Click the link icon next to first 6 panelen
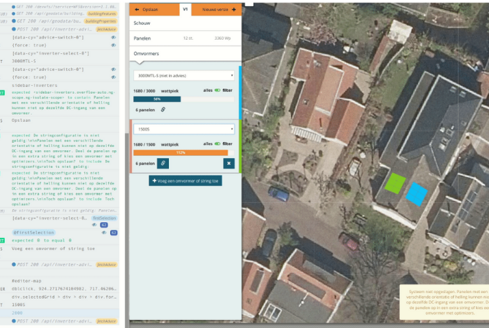The image size is (489, 328). 163,109
